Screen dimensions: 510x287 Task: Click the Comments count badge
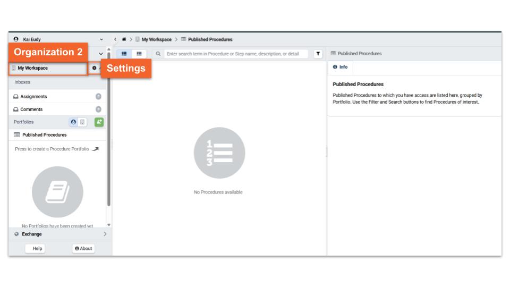tap(98, 109)
